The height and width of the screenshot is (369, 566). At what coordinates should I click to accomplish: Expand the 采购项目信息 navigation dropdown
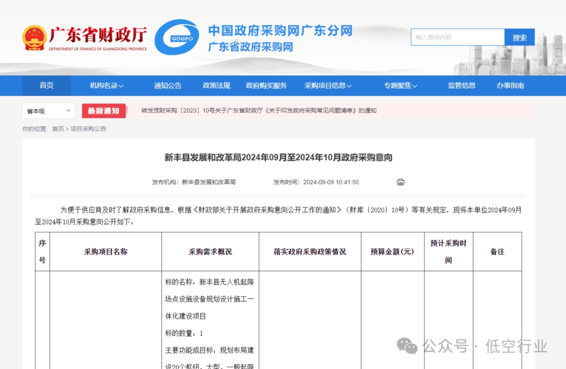(328, 85)
